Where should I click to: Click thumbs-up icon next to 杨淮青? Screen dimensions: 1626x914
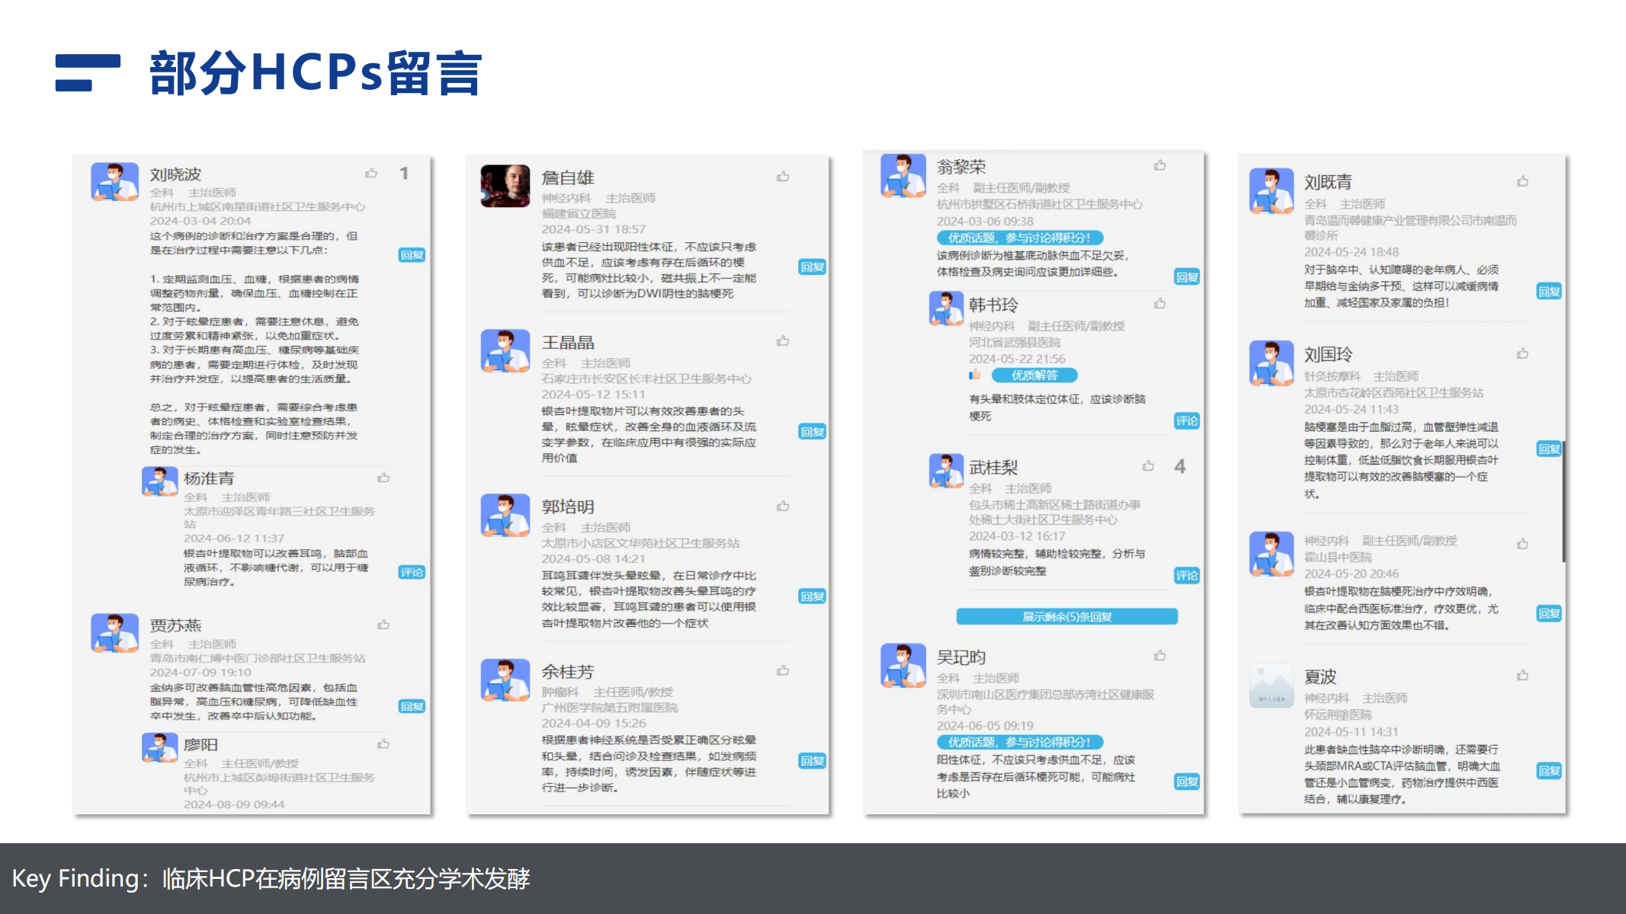pos(383,478)
